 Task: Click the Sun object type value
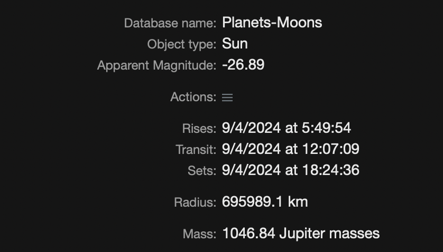coord(235,44)
